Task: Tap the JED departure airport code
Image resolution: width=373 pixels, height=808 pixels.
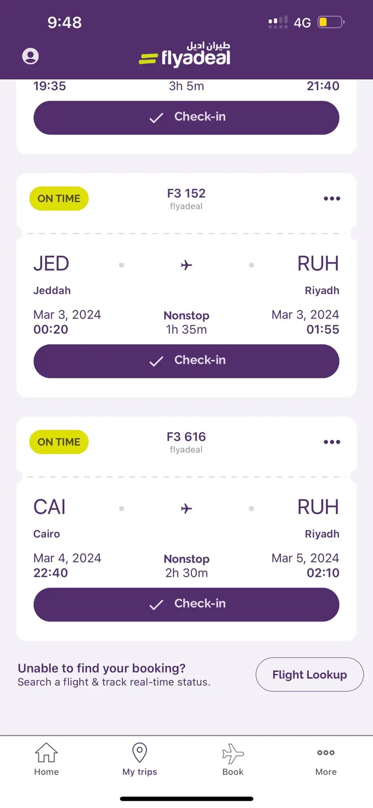Action: pos(51,264)
